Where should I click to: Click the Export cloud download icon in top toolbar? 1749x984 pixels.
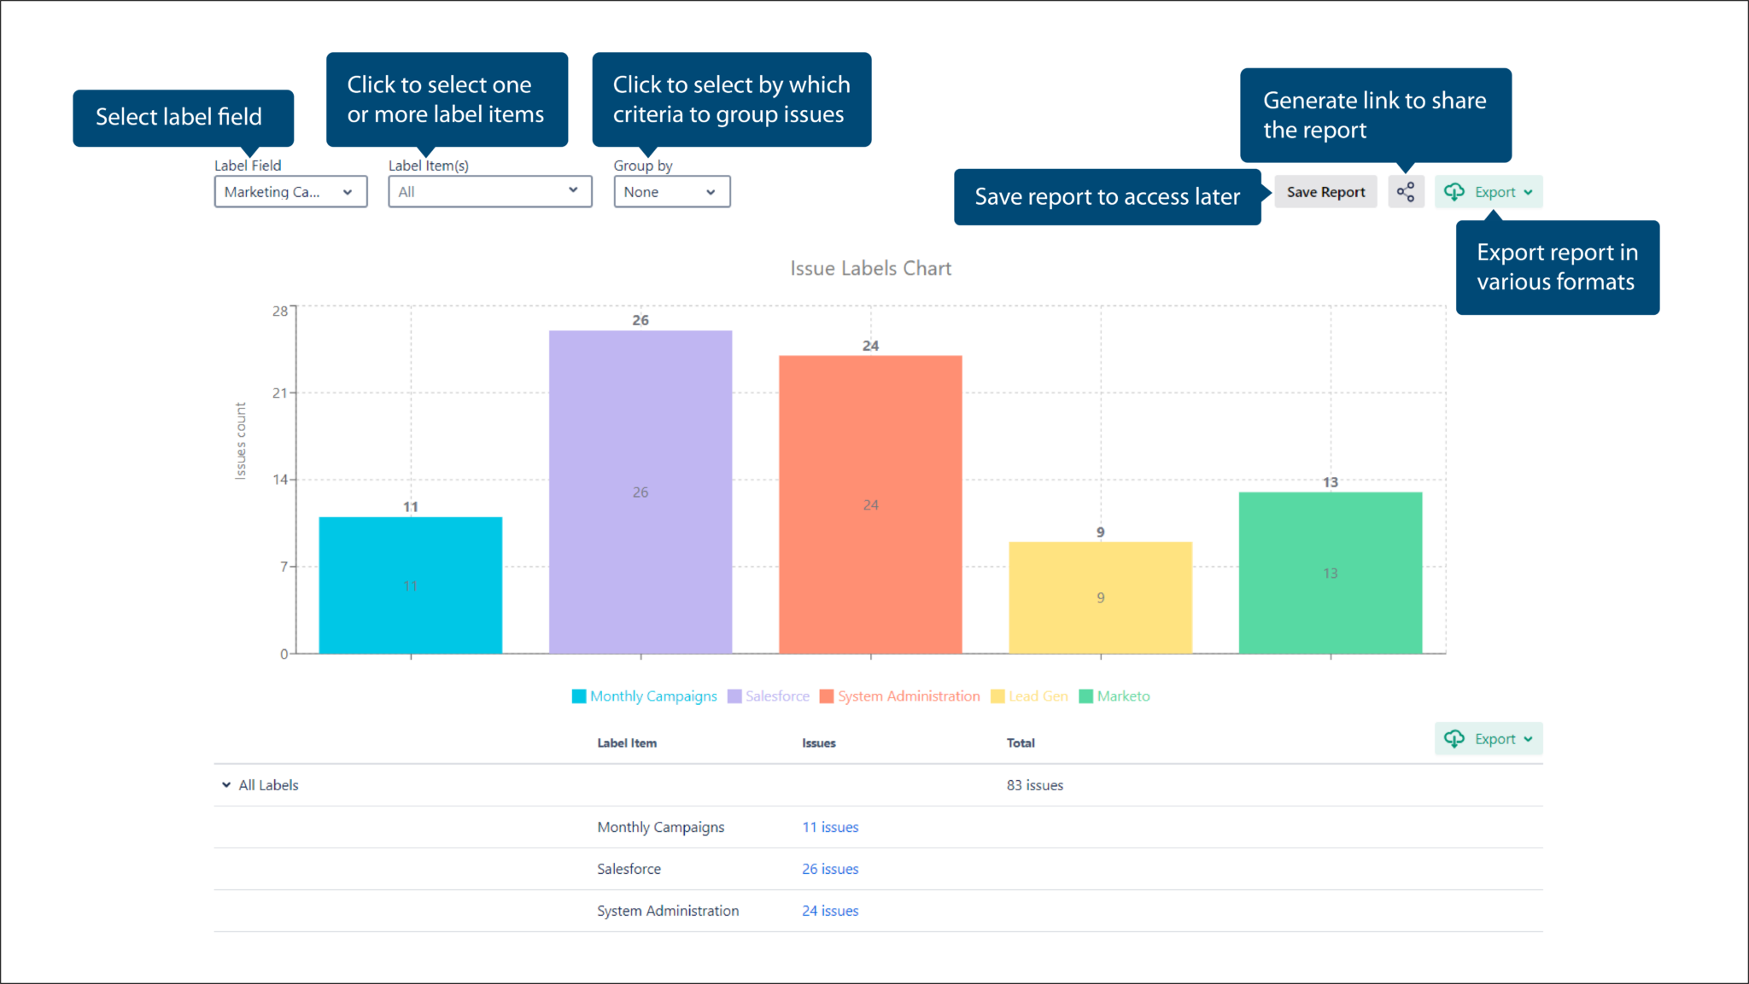click(1454, 191)
